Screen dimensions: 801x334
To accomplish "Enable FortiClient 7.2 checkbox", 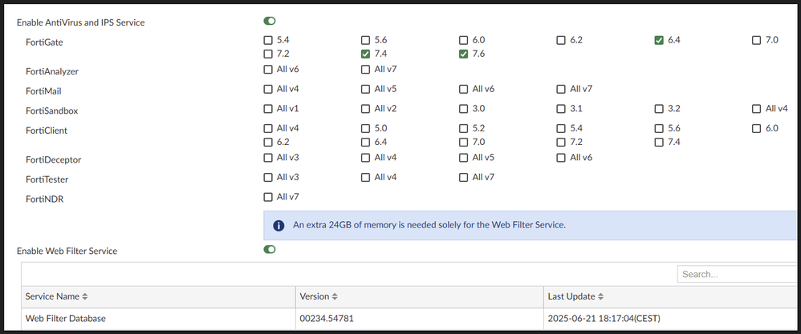I will [x=561, y=143].
